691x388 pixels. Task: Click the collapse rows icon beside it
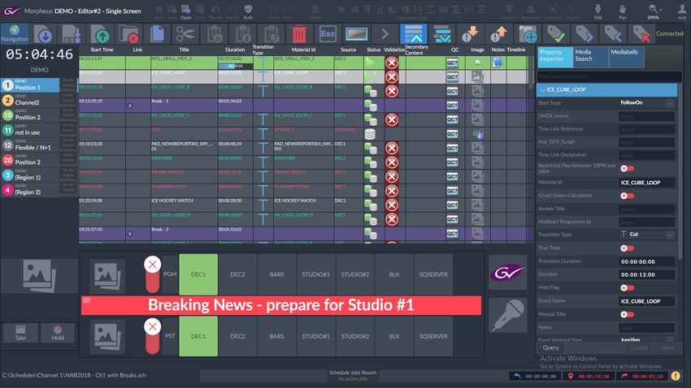442,34
